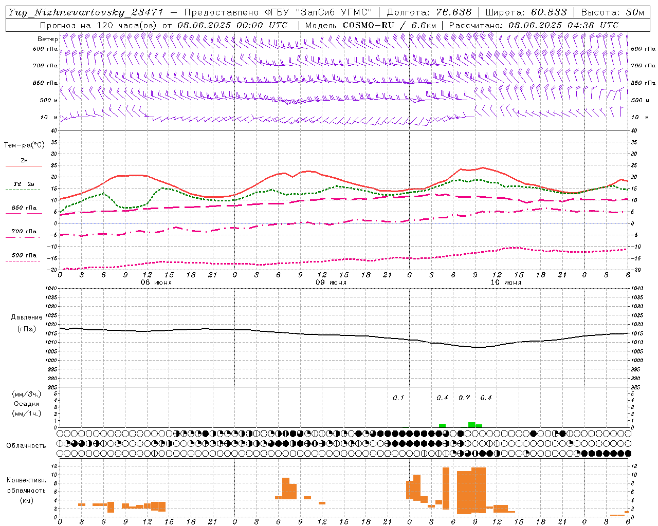This screenshot has width=658, height=526.
Task: Click the "(мм/3ч.)" precipitation unit label
Action: (27, 394)
